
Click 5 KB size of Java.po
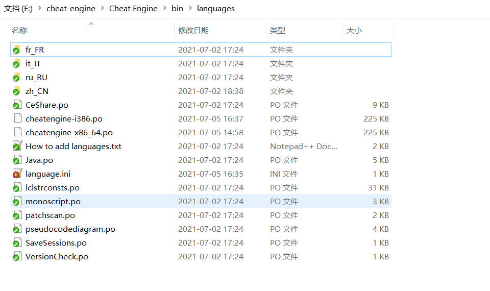(x=381, y=160)
